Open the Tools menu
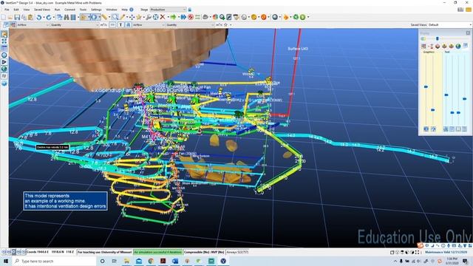The image size is (473, 266). pos(83,10)
